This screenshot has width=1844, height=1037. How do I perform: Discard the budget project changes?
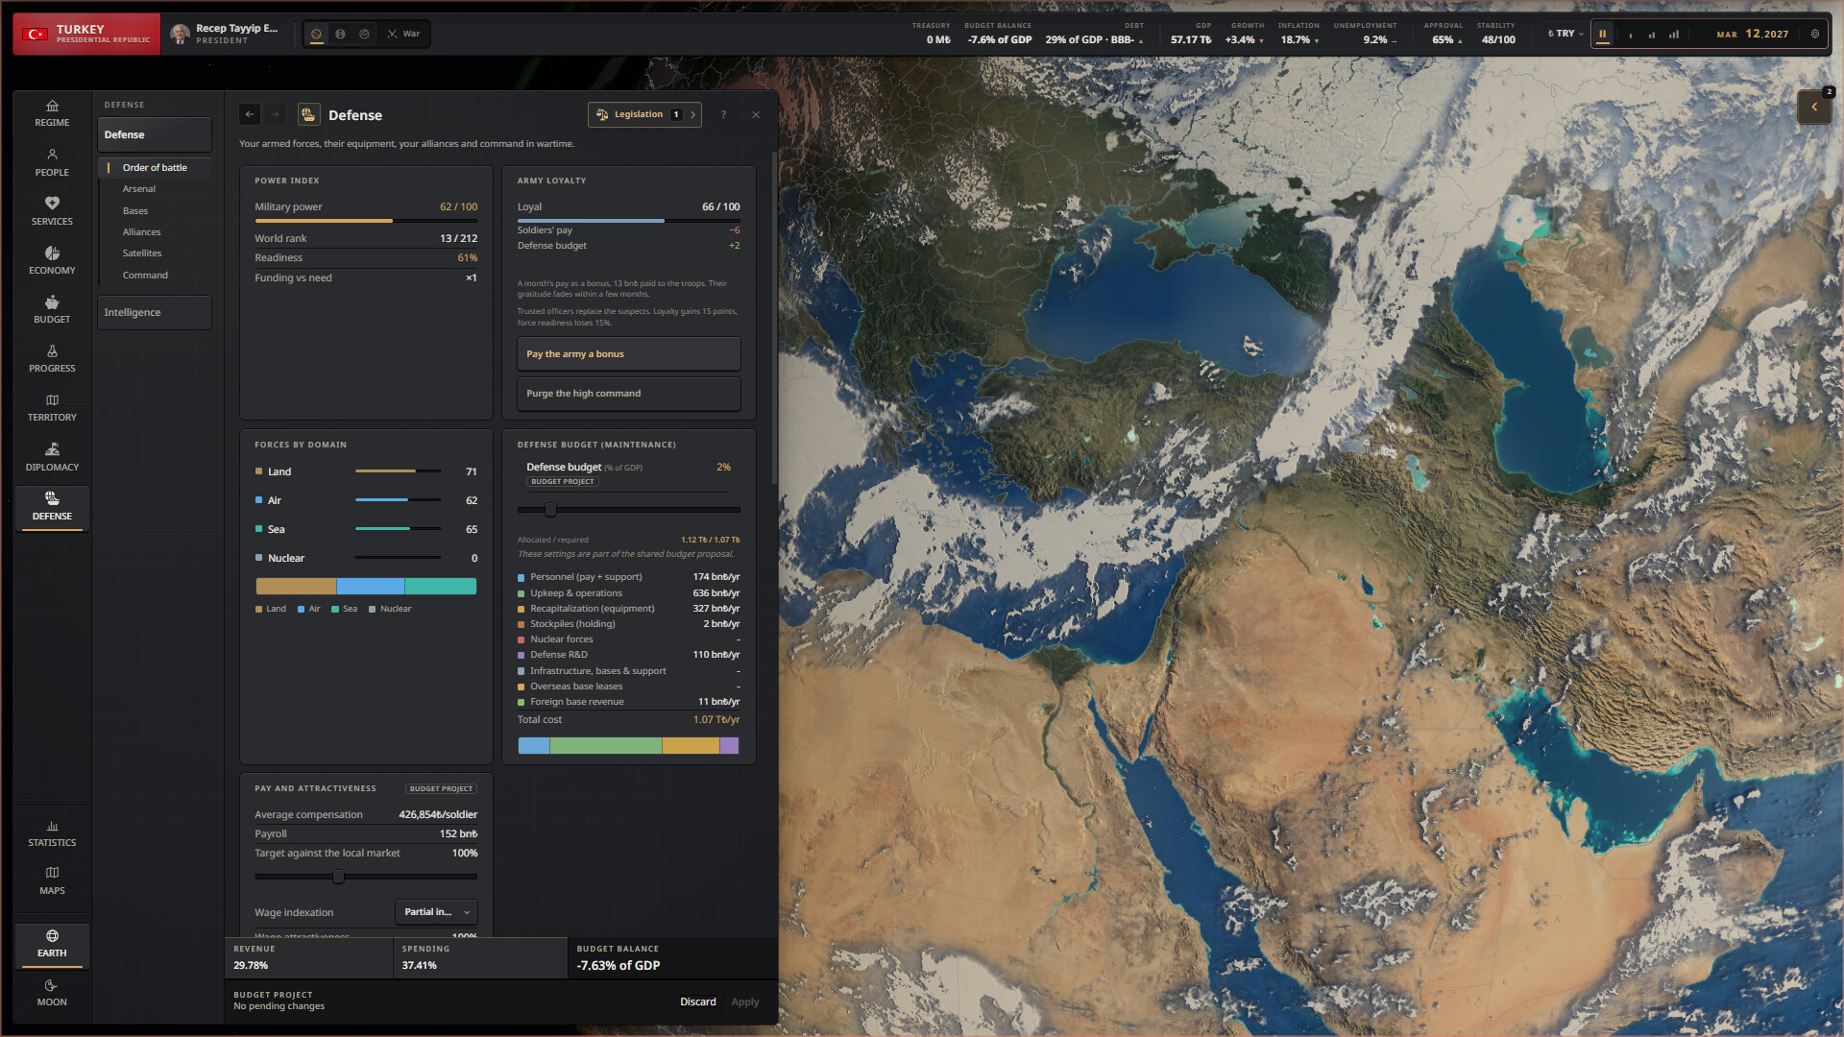coord(698,1002)
